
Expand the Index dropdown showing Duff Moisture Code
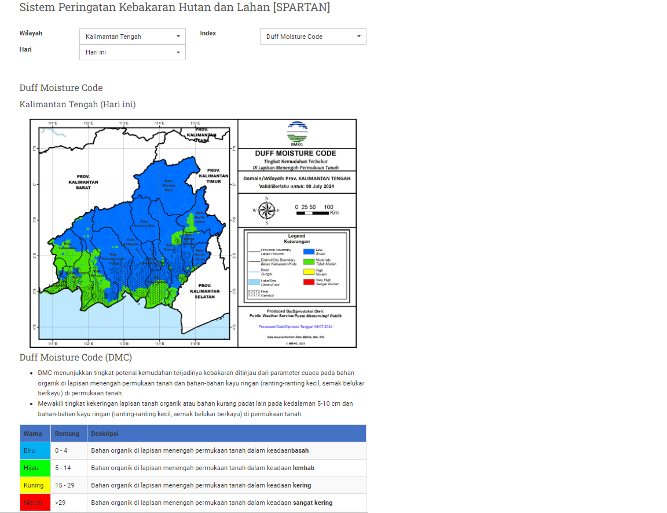tap(313, 37)
